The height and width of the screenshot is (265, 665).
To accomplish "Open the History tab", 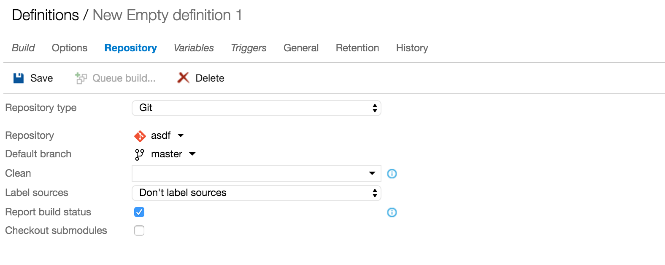I will 412,48.
